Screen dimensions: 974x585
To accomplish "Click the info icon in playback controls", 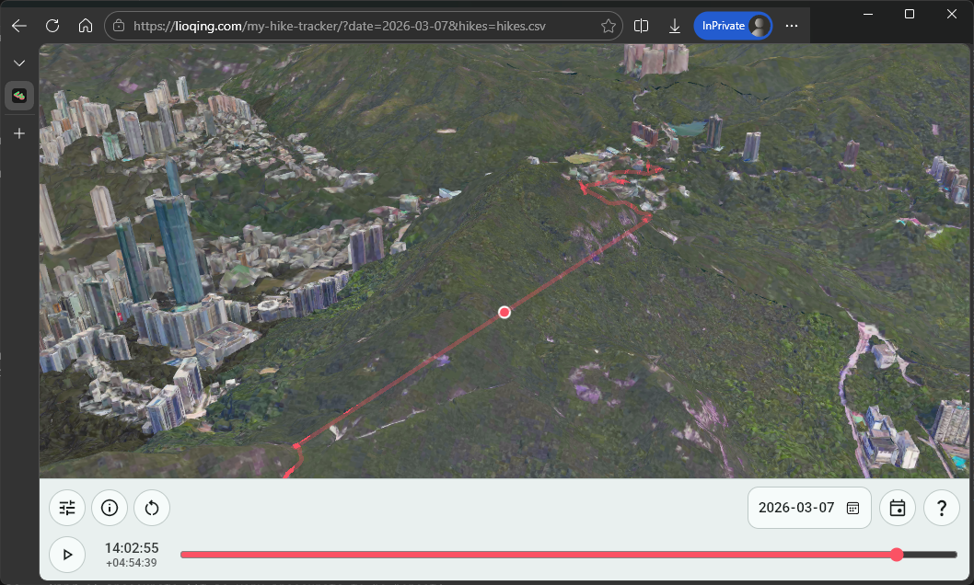I will [x=109, y=508].
